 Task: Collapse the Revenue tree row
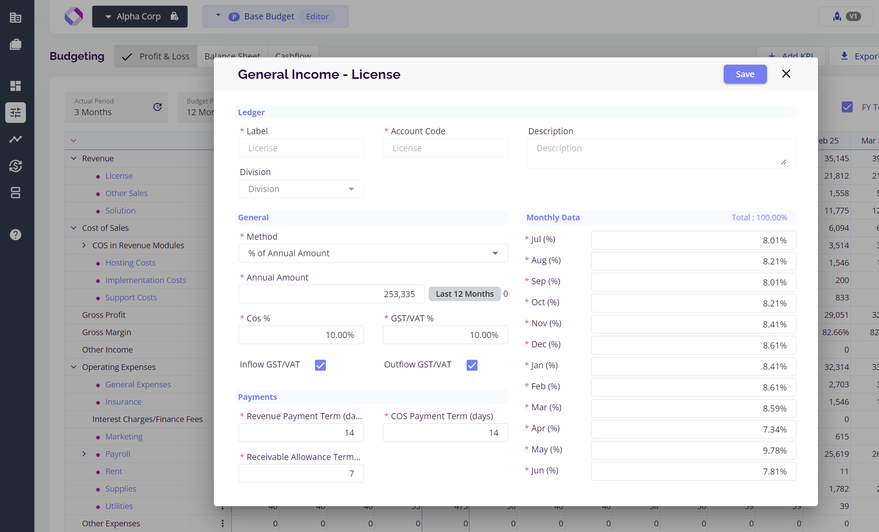pyautogui.click(x=74, y=158)
